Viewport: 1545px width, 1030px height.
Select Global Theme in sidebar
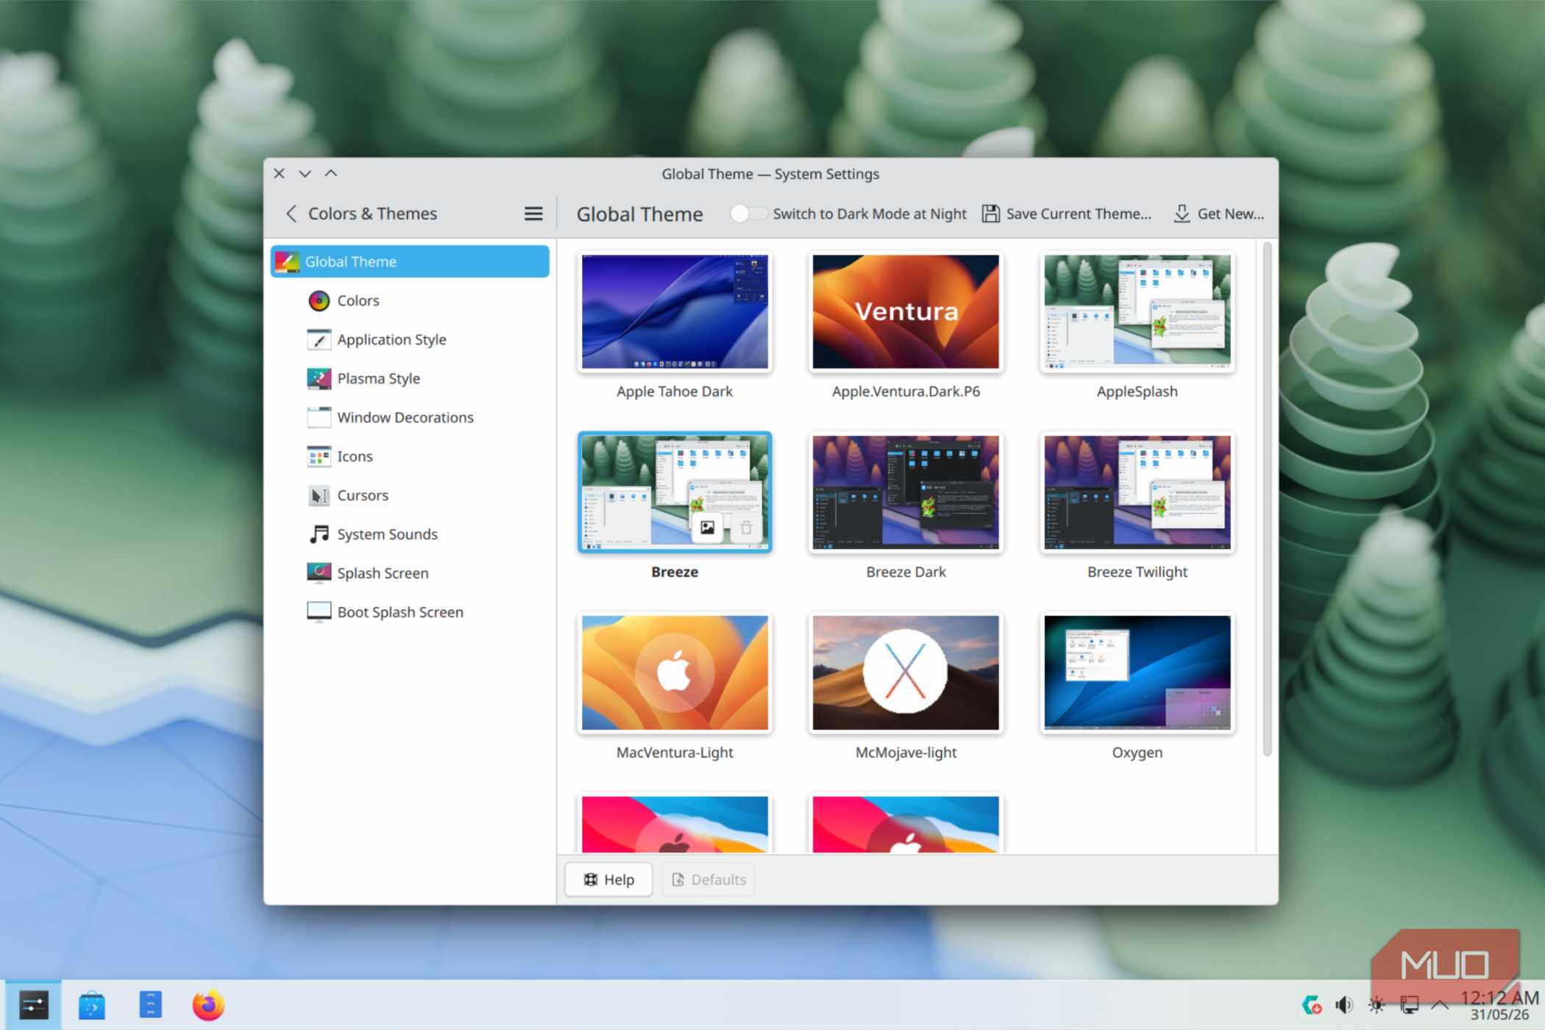410,262
